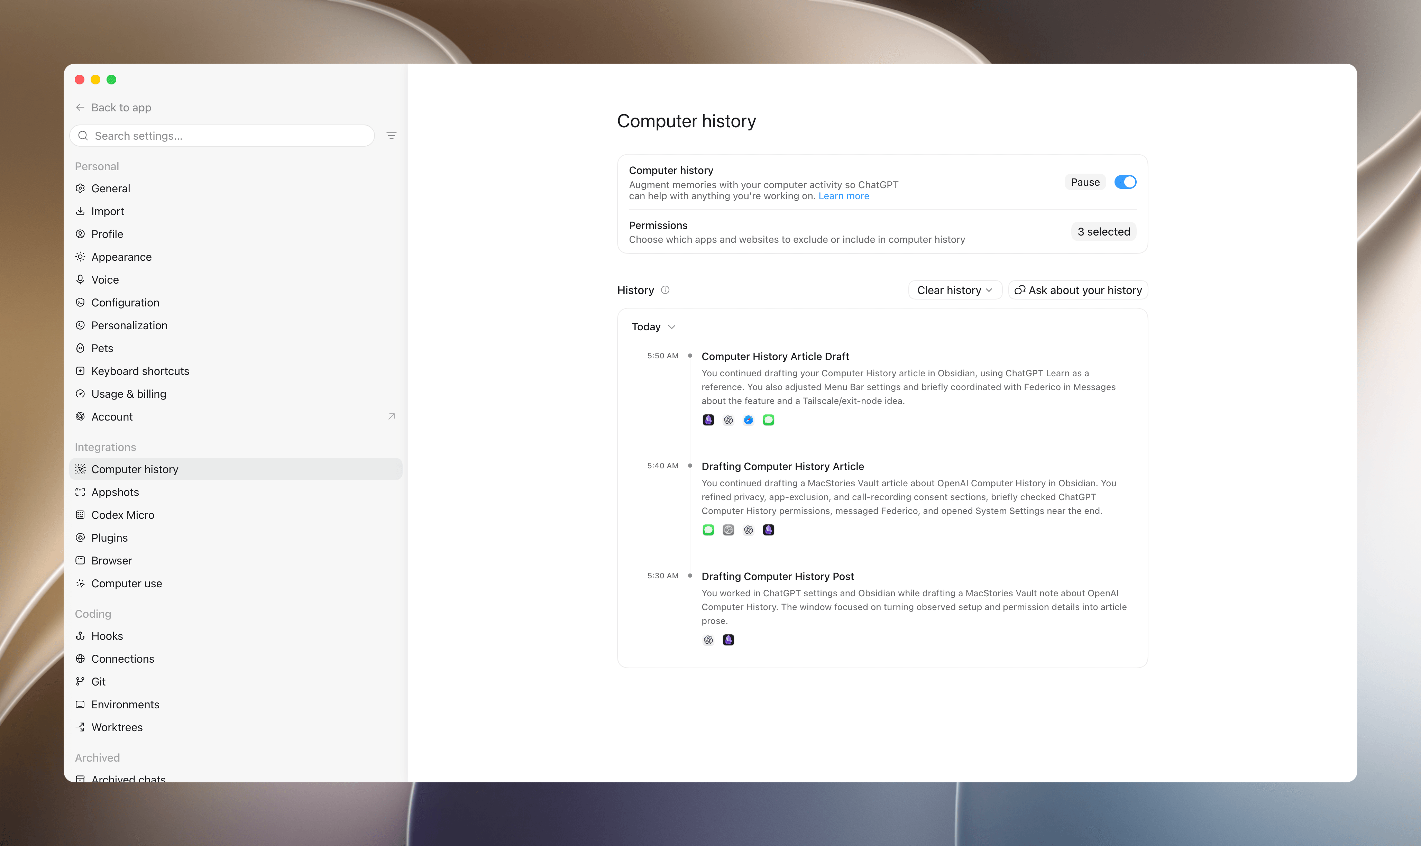1421x846 pixels.
Task: Open Hooks settings
Action: pos(236,636)
